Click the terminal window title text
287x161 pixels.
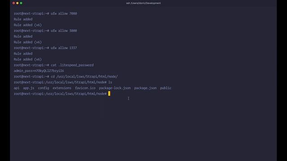(143, 3)
